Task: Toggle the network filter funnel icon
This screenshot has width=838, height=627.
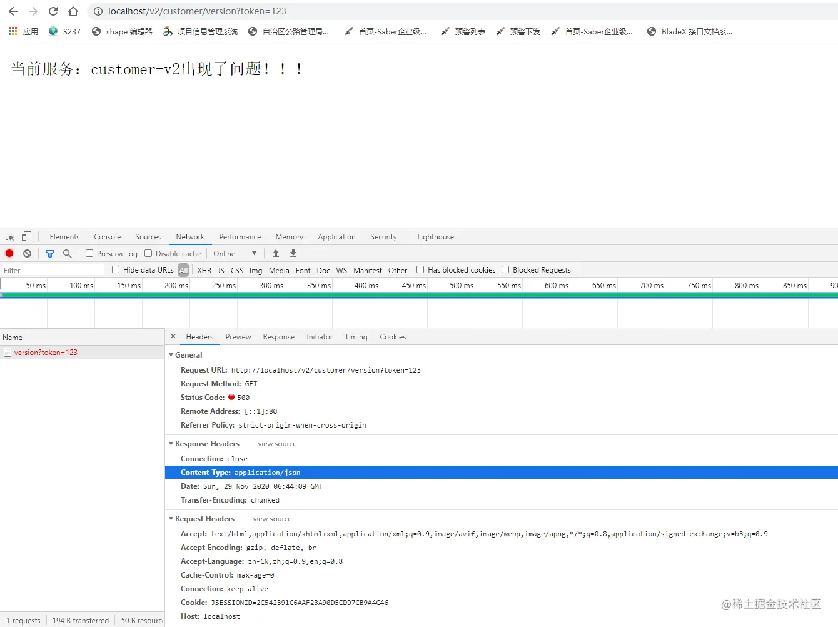Action: (50, 253)
